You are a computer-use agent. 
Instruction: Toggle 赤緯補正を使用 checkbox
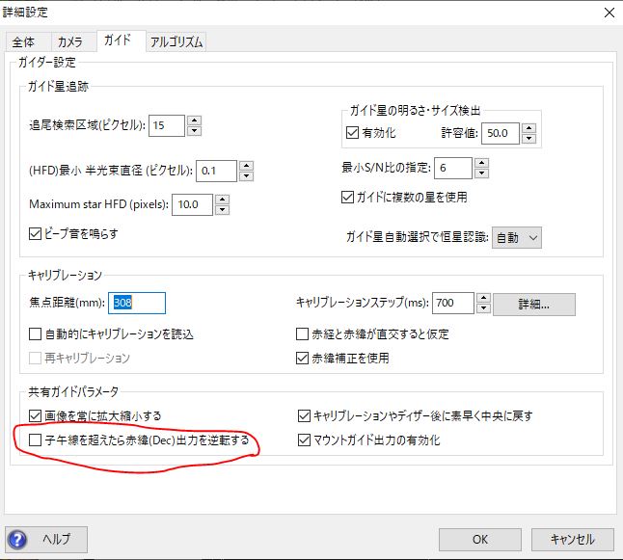(x=302, y=358)
